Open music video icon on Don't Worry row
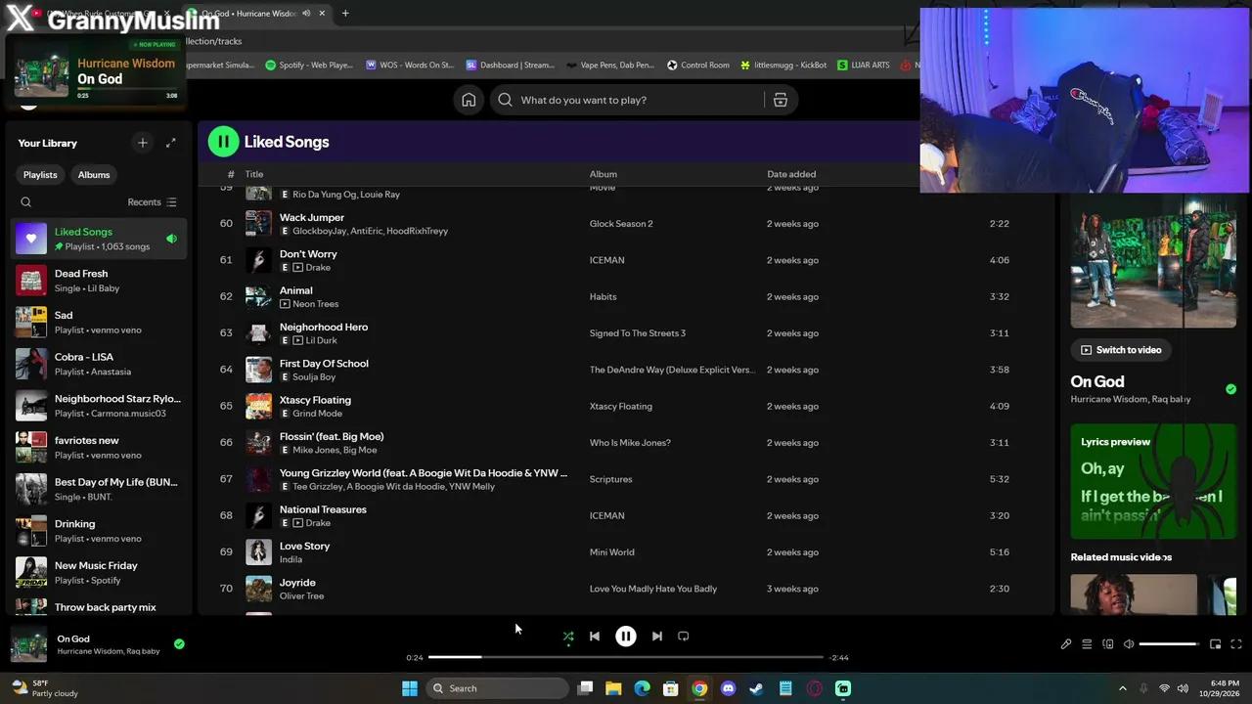The image size is (1252, 704). pyautogui.click(x=298, y=267)
